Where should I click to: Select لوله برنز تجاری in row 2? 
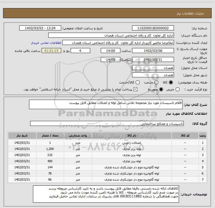pos(132,149)
